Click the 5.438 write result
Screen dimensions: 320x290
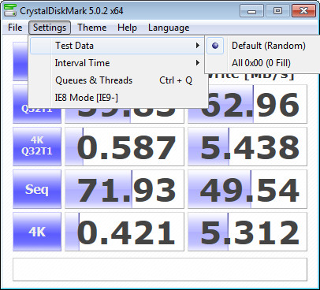pos(247,147)
